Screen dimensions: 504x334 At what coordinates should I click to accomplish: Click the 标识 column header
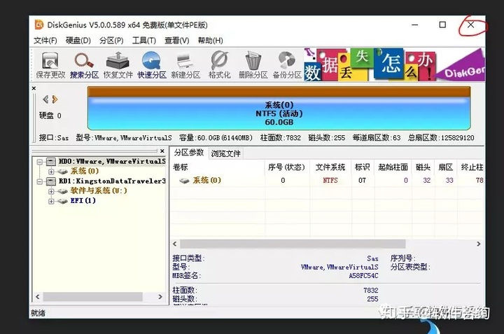pos(363,167)
